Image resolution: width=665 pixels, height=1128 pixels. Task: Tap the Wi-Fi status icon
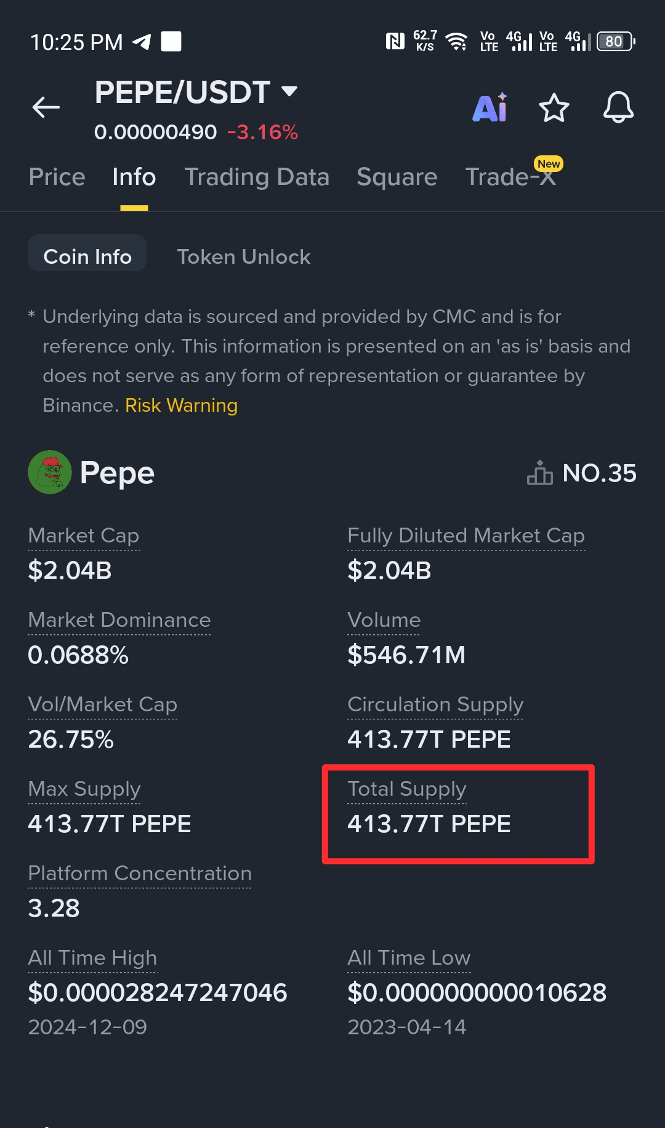(x=456, y=41)
